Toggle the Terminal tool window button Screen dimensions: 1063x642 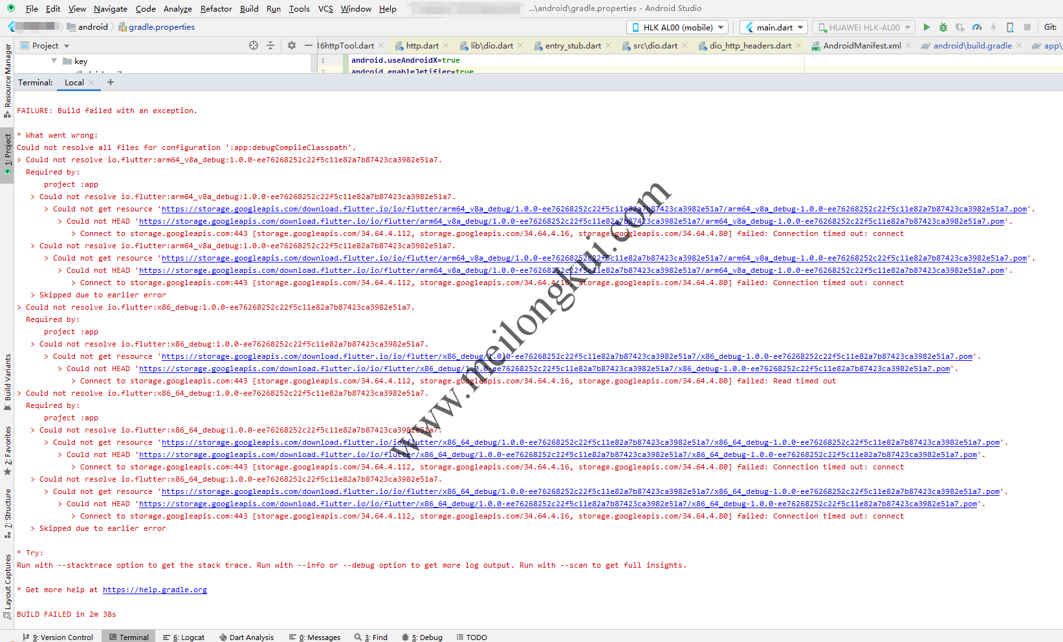pyautogui.click(x=129, y=637)
